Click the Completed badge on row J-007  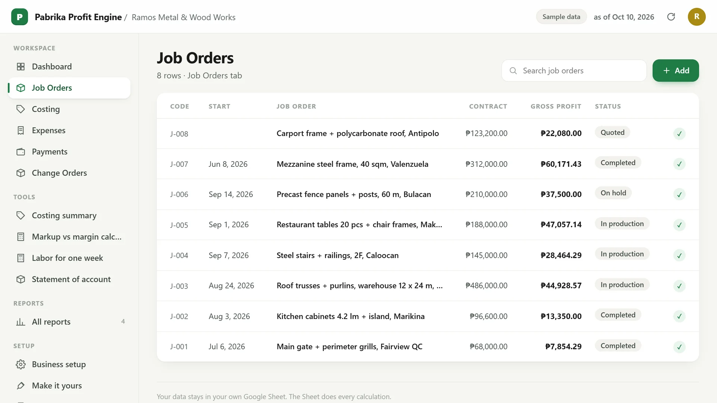click(x=618, y=163)
